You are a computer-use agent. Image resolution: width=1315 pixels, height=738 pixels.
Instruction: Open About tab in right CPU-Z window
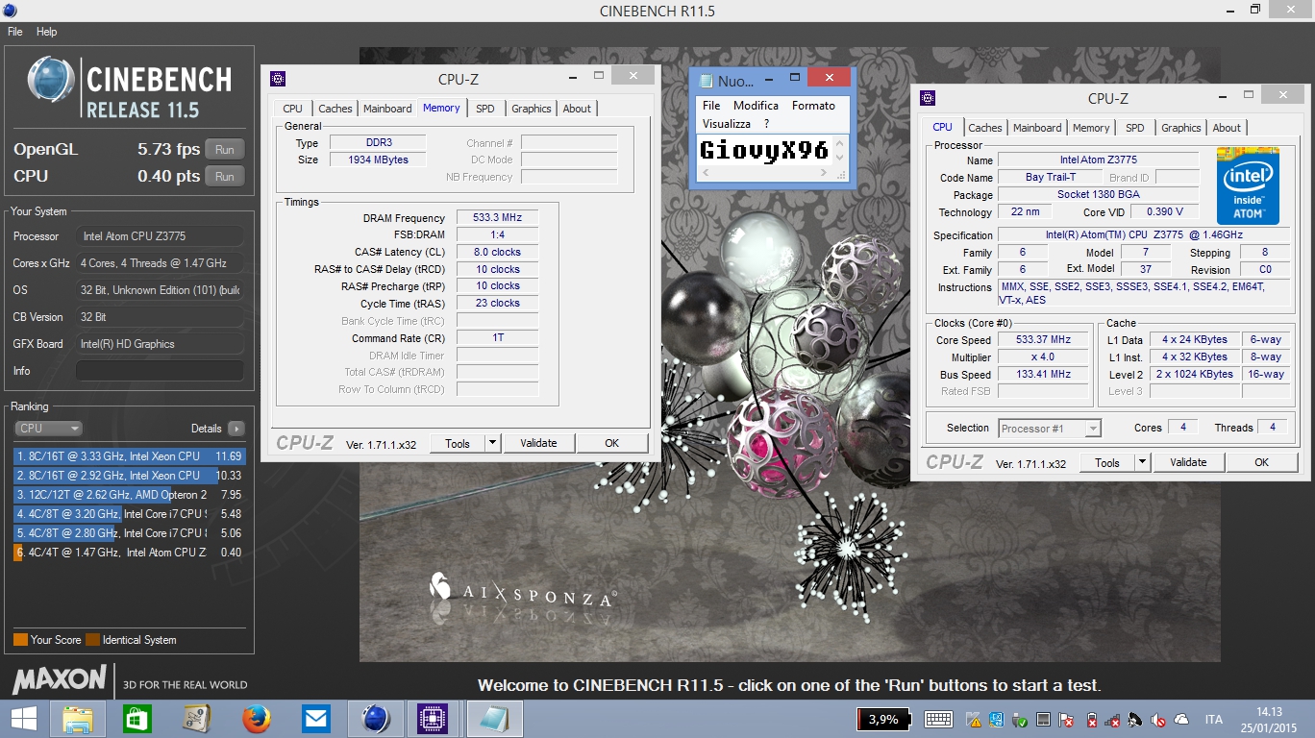[x=1227, y=128]
